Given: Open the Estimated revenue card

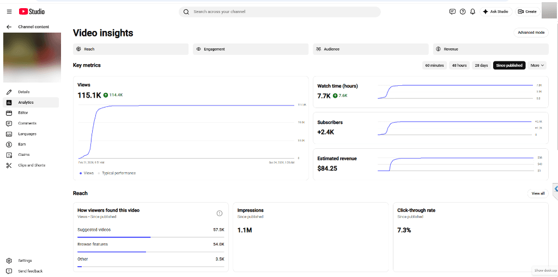Looking at the screenshot, I should tap(430, 164).
